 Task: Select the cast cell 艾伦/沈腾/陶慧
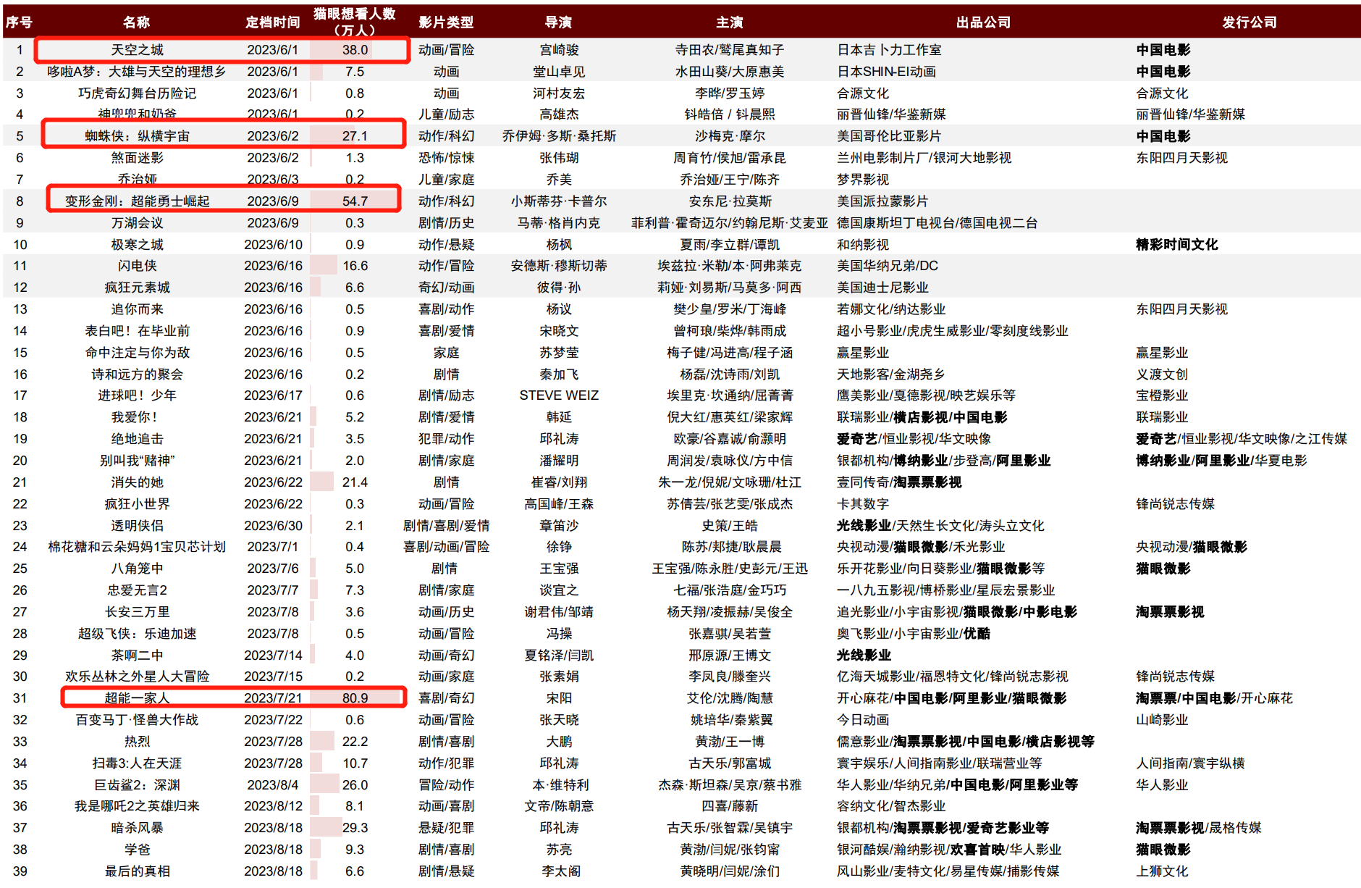click(730, 698)
